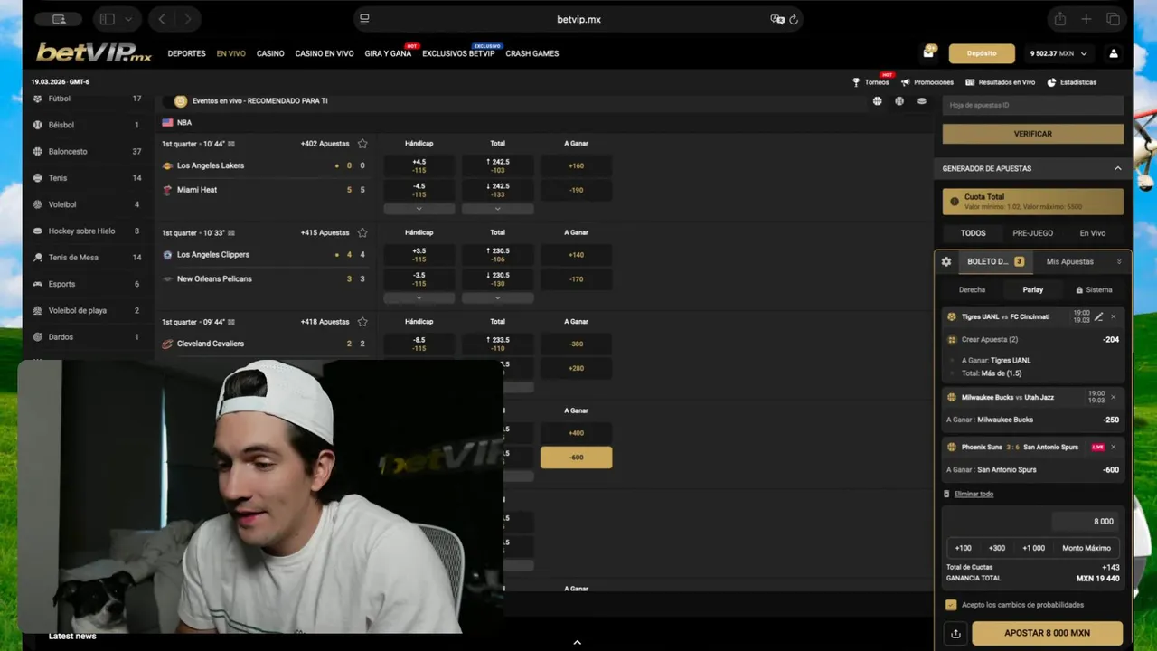This screenshot has height=651, width=1157.
Task: Open the user account profile icon
Action: coord(1114,53)
